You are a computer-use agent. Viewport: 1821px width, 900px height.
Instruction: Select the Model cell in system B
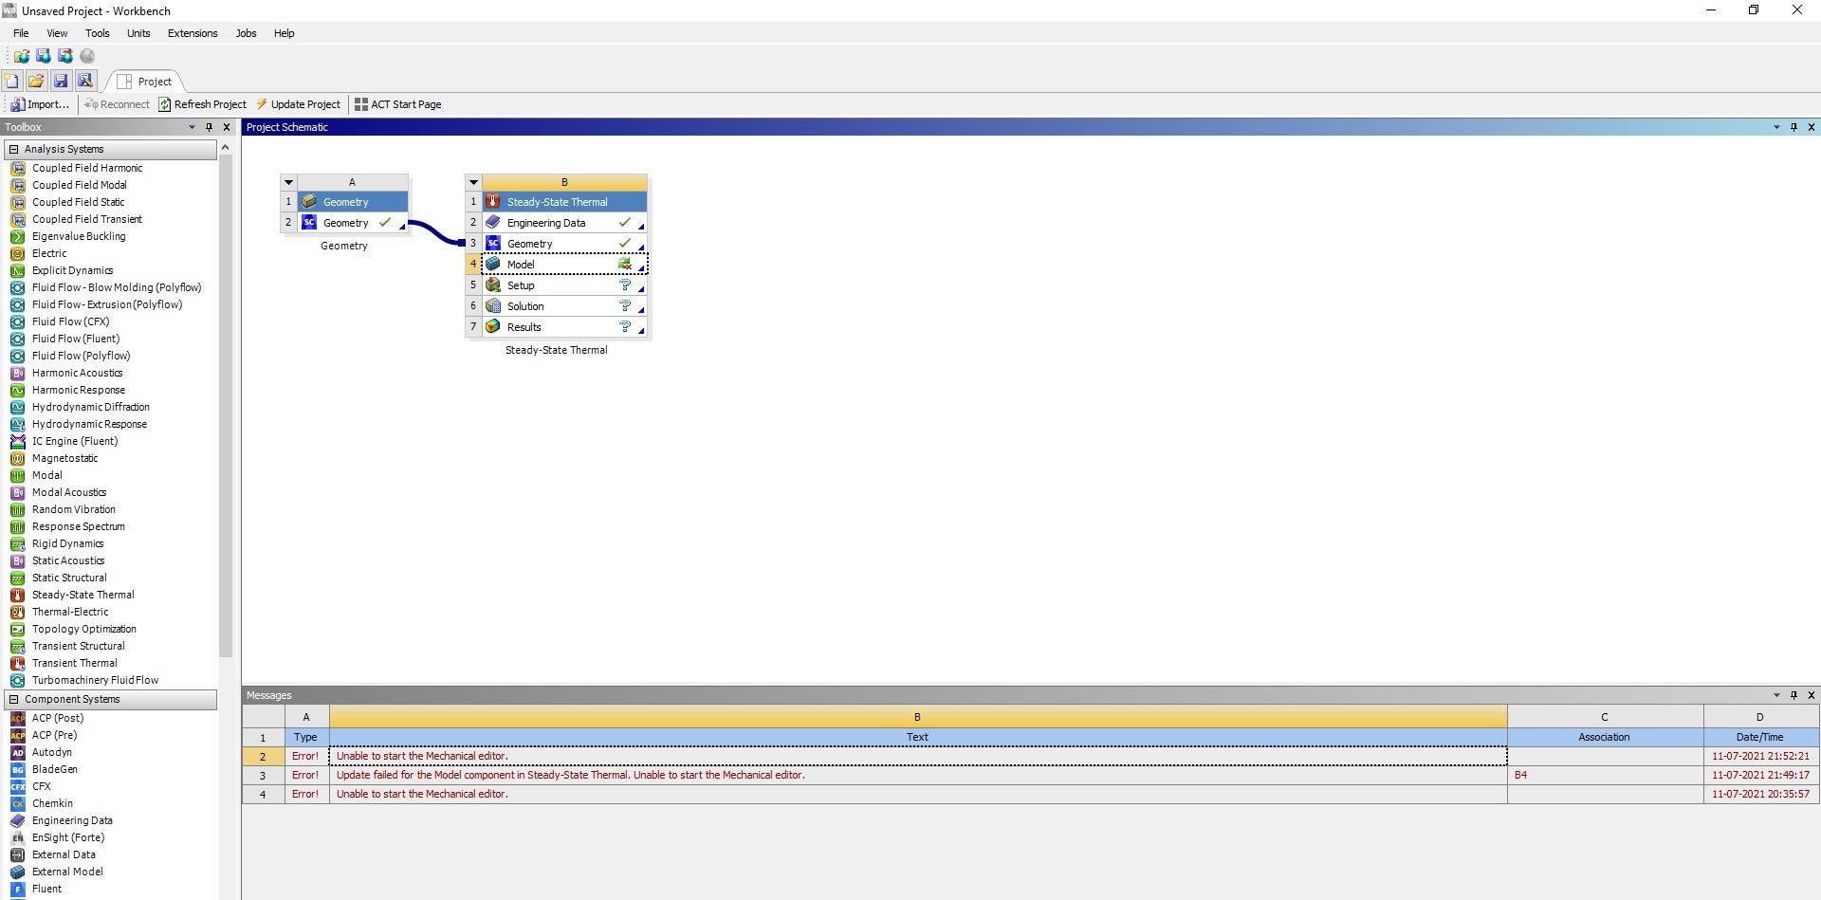[564, 265]
